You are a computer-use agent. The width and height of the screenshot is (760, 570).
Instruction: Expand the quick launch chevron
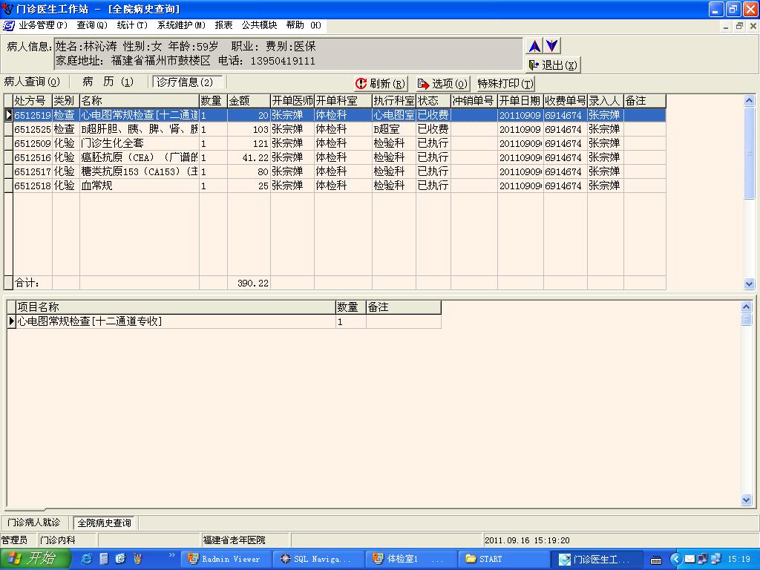[x=172, y=555]
